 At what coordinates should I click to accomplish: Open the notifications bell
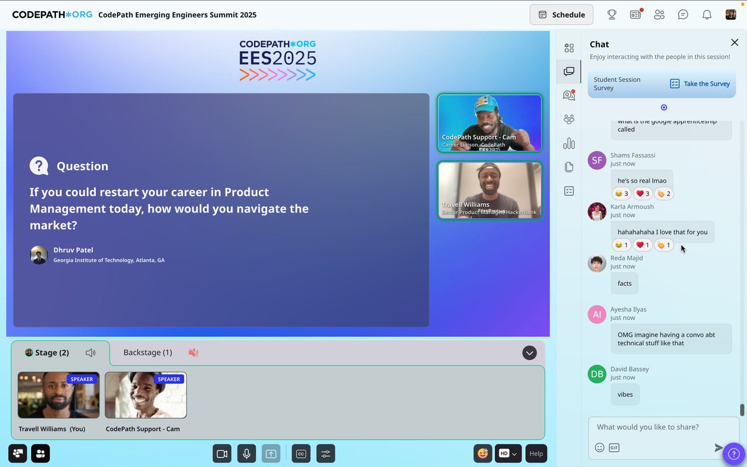coord(707,14)
